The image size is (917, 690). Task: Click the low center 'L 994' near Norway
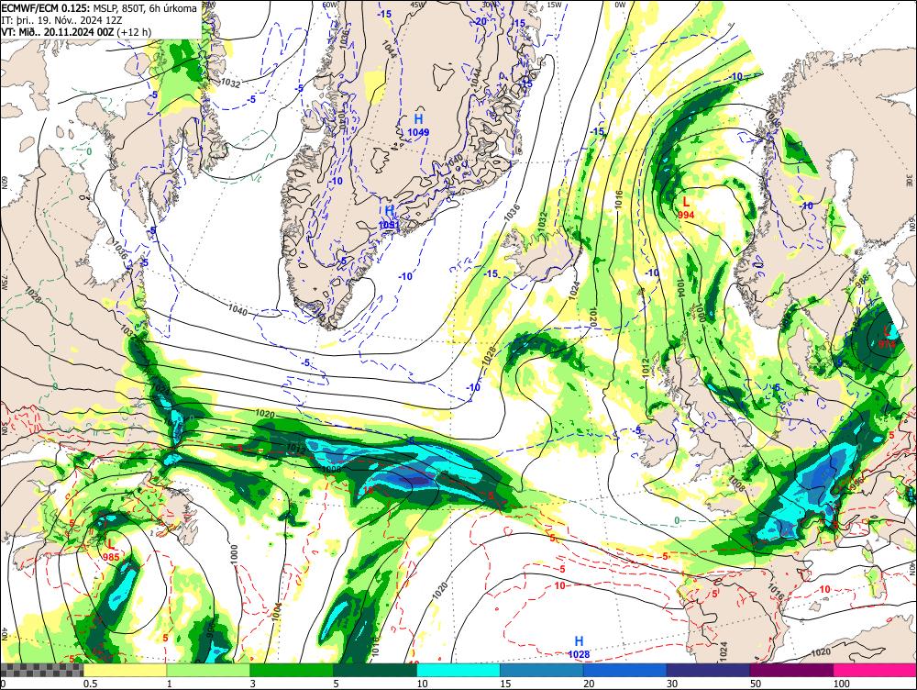coord(686,207)
